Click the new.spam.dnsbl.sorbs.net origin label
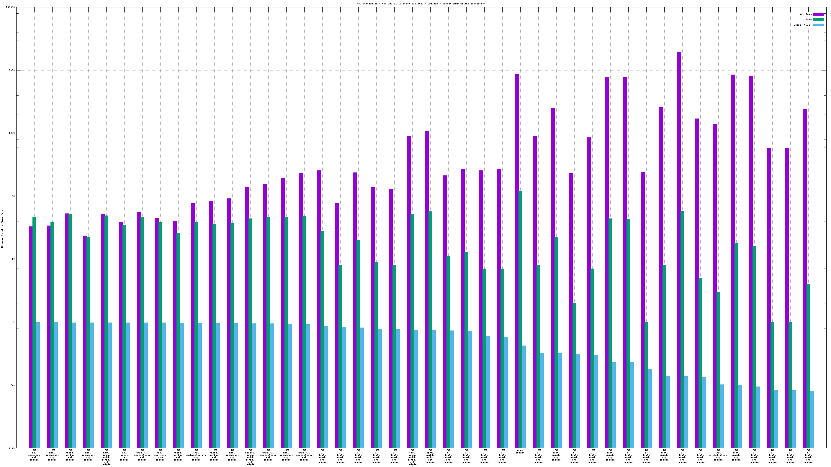The image size is (831, 467). [106, 457]
